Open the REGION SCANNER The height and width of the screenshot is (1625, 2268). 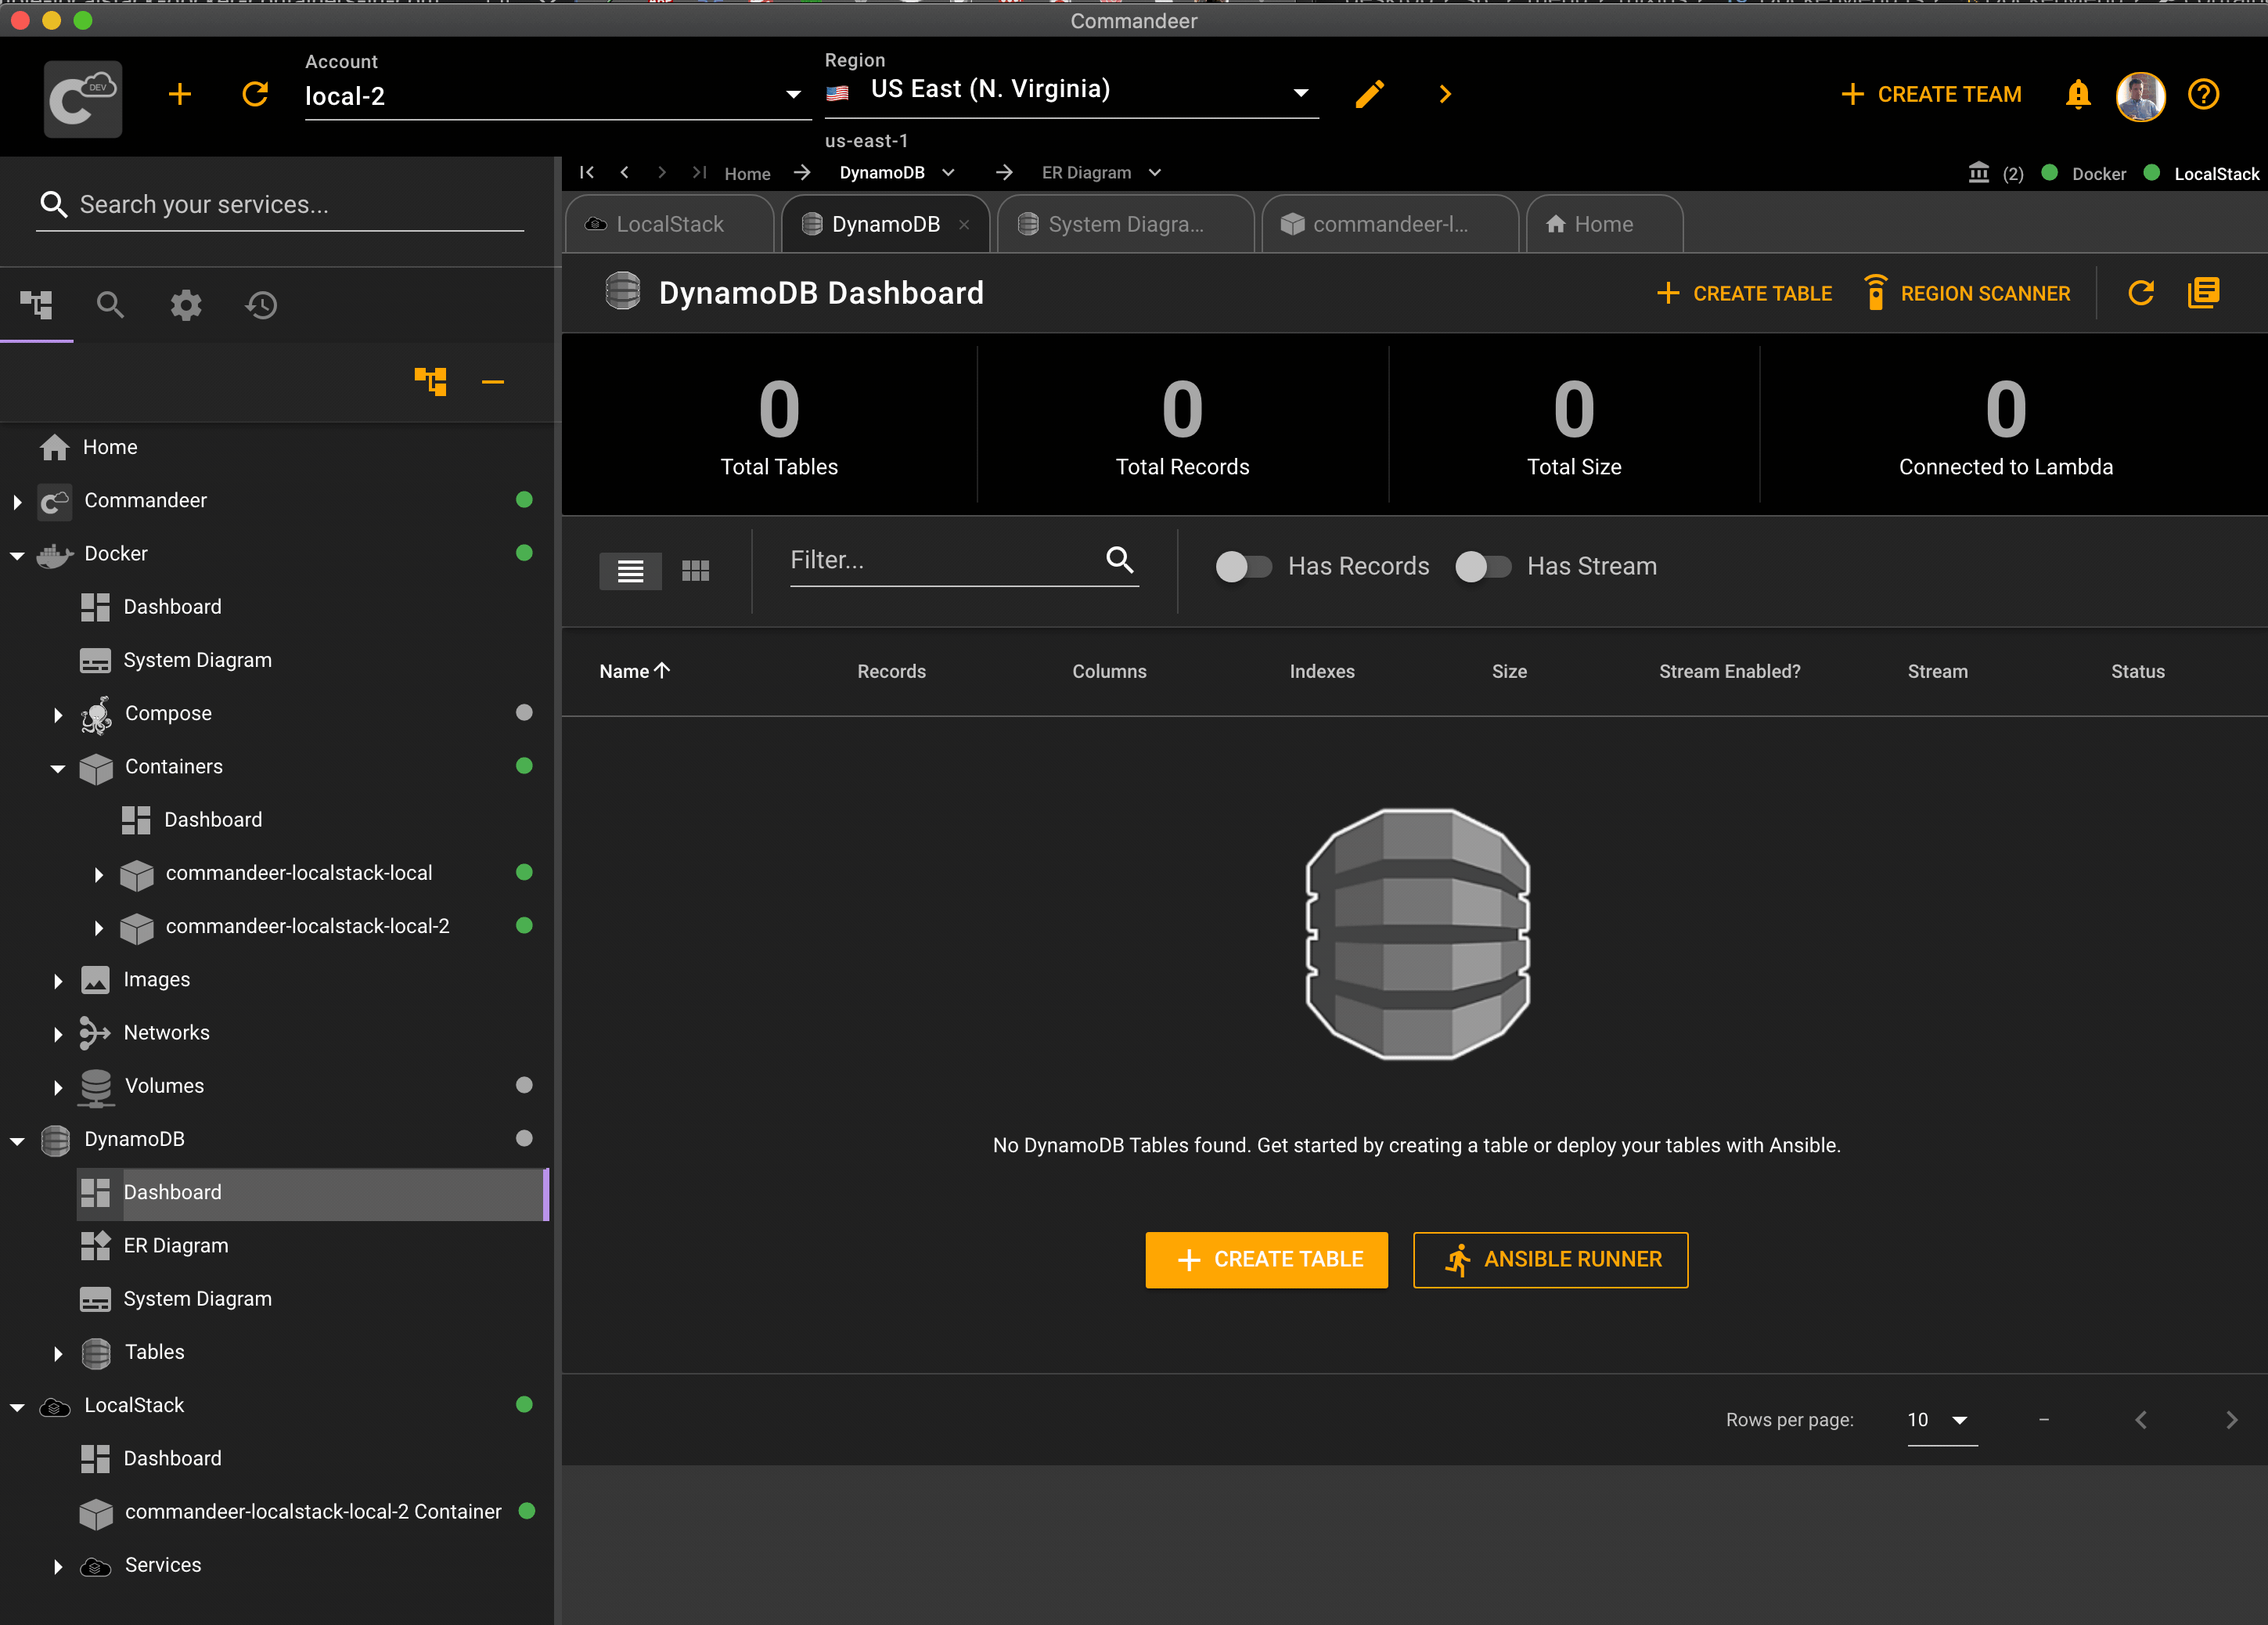1967,293
